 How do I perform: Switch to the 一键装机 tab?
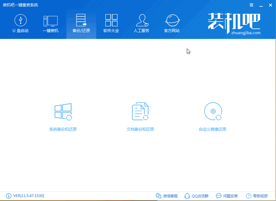click(50, 24)
